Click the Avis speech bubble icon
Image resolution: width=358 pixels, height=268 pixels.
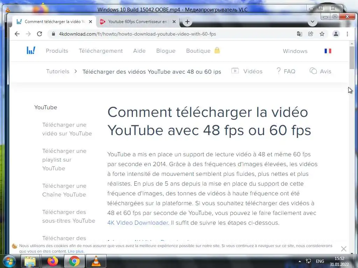click(x=313, y=70)
